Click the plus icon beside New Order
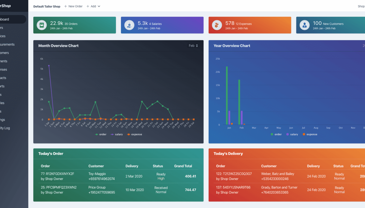 [66, 6]
